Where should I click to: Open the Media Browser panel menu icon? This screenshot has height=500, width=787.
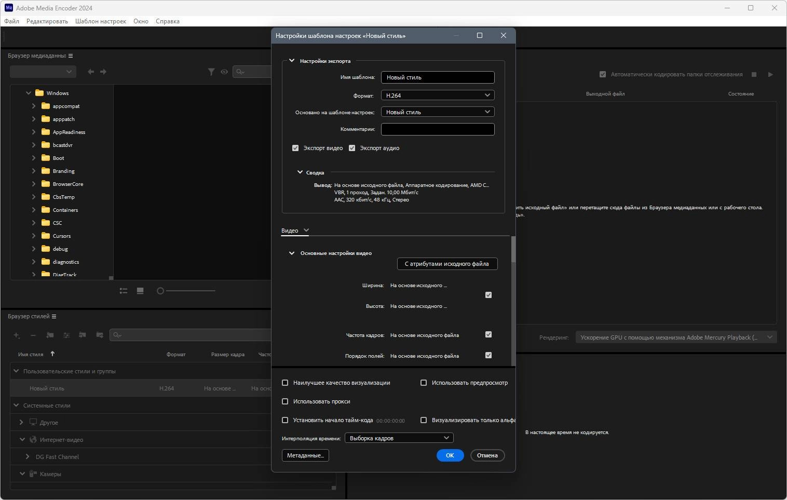pyautogui.click(x=71, y=56)
